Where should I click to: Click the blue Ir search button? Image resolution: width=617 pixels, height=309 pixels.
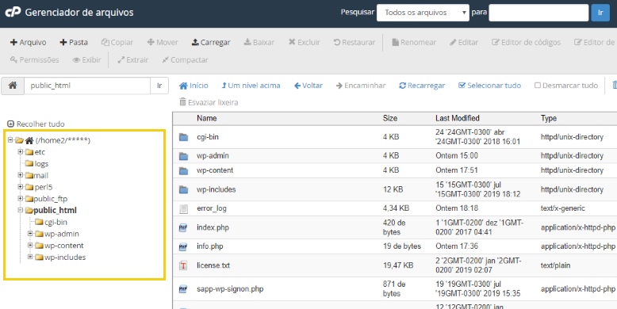pyautogui.click(x=600, y=13)
